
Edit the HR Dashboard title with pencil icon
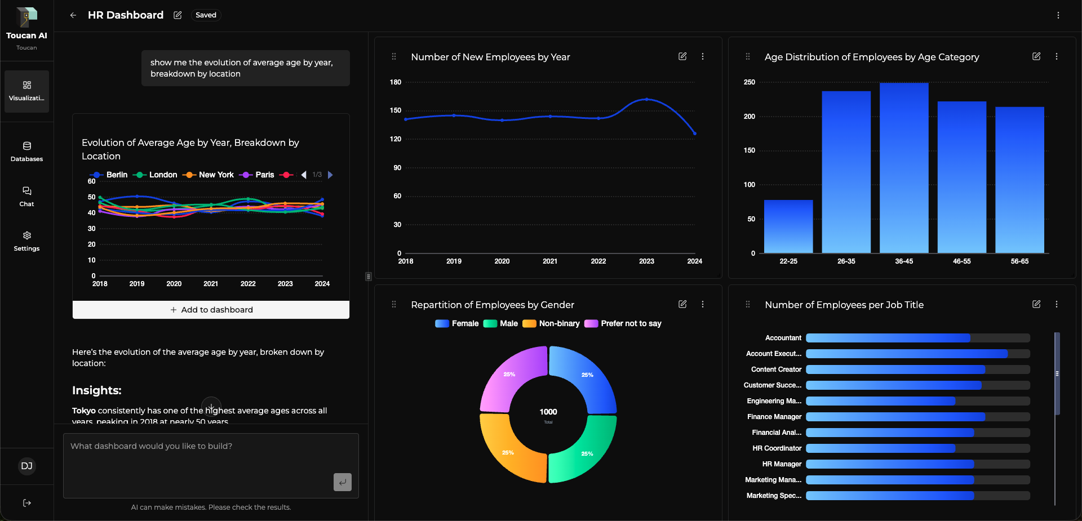[x=178, y=15]
